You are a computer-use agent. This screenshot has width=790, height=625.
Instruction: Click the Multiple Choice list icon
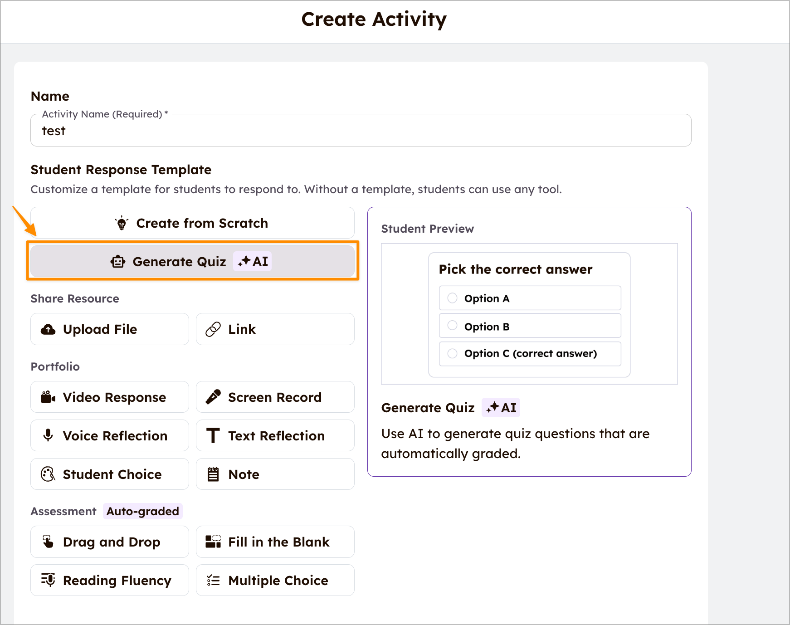pos(213,580)
